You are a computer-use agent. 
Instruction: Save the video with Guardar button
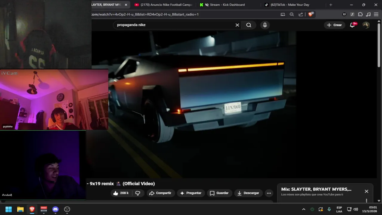[x=219, y=193]
